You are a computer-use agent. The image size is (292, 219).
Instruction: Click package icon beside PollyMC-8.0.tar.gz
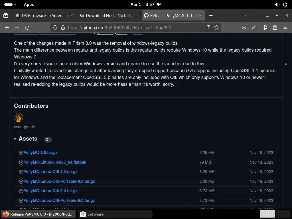(21, 153)
